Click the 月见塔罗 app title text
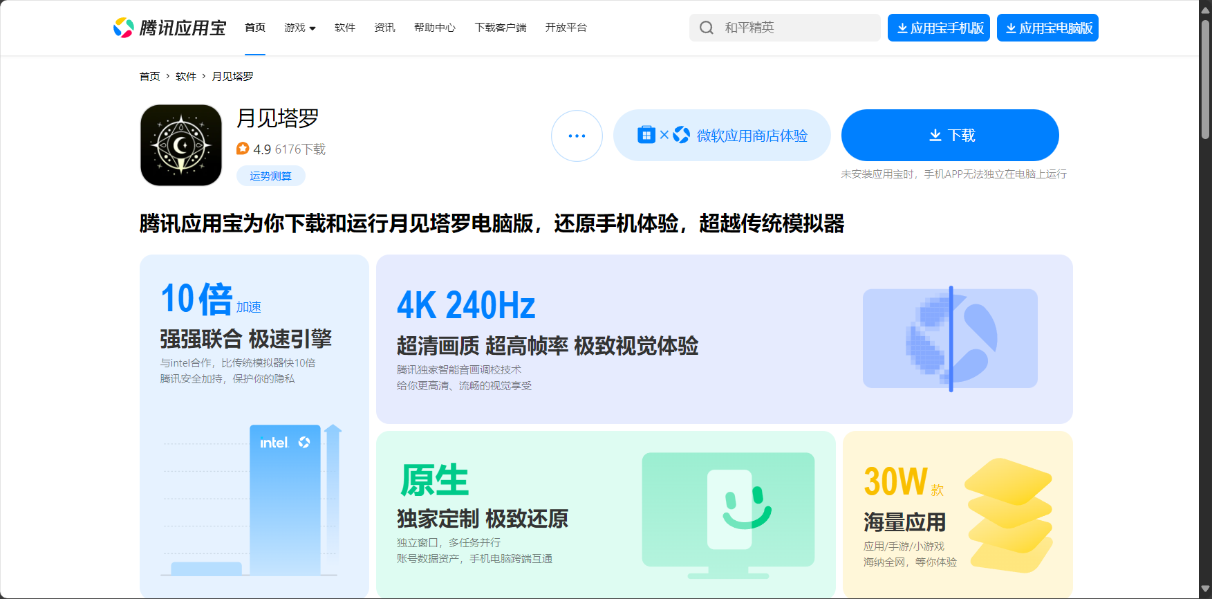Screen dimensions: 1212x599 [277, 118]
